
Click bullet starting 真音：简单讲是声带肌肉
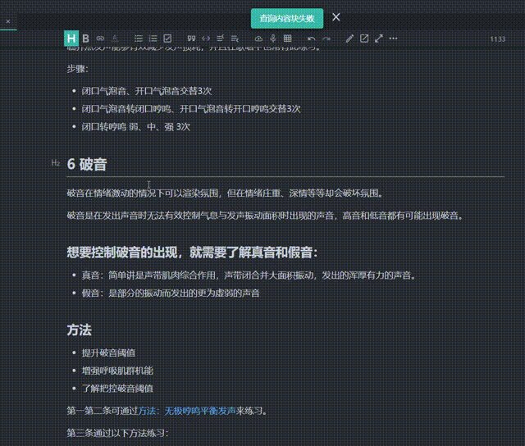[x=249, y=275]
